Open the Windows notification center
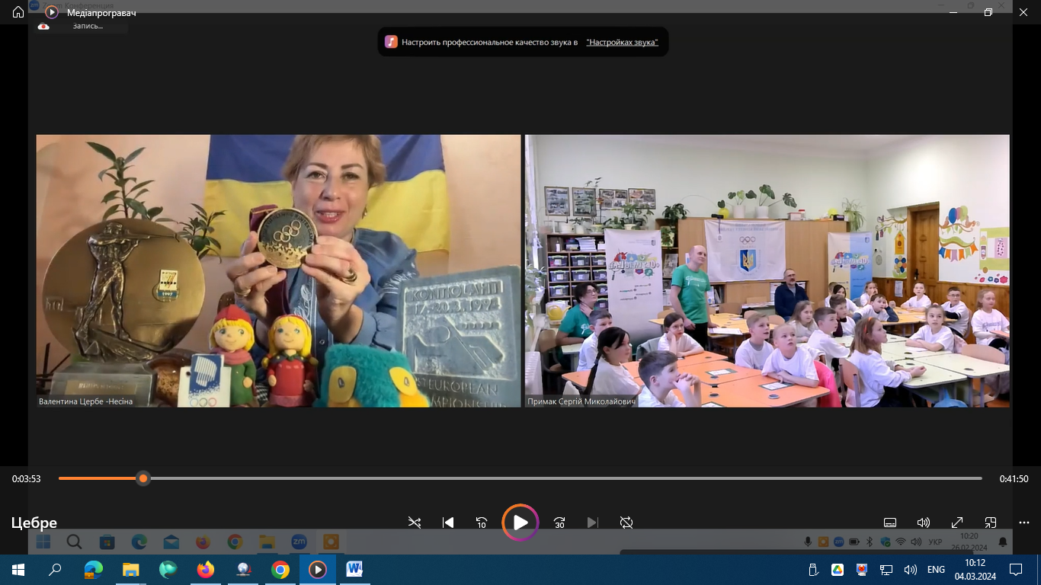This screenshot has width=1041, height=585. click(1016, 569)
